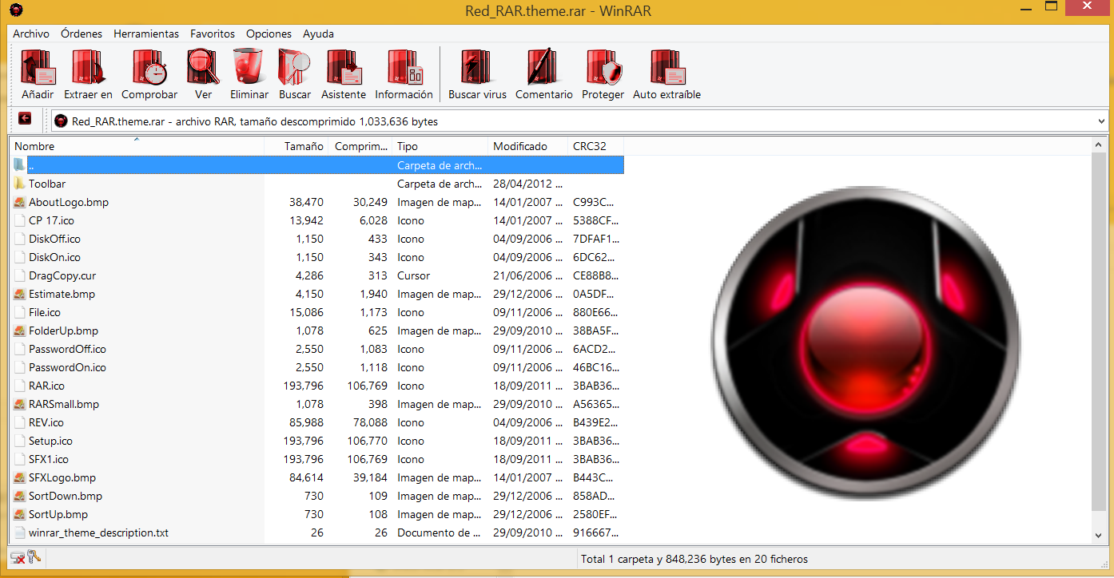Viewport: 1114px width, 578px height.
Task: Click the status bar total files text
Action: (694, 559)
